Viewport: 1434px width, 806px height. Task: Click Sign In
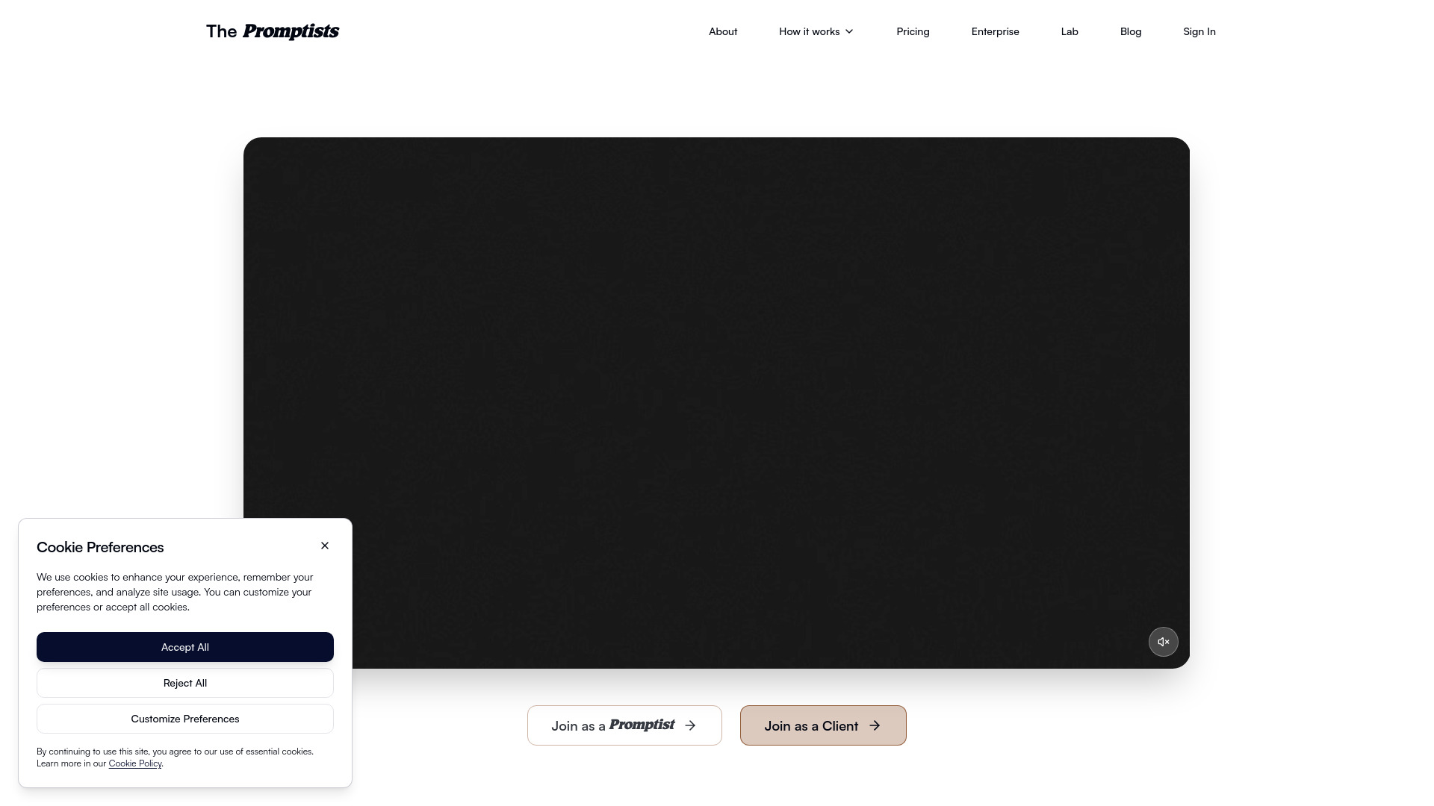(x=1199, y=31)
